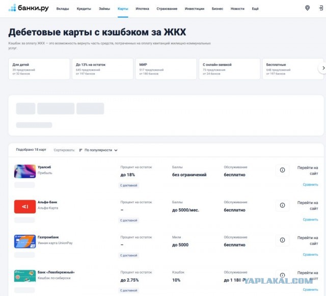
Task: Go to site for Альфа-Банк card
Action: [308, 205]
